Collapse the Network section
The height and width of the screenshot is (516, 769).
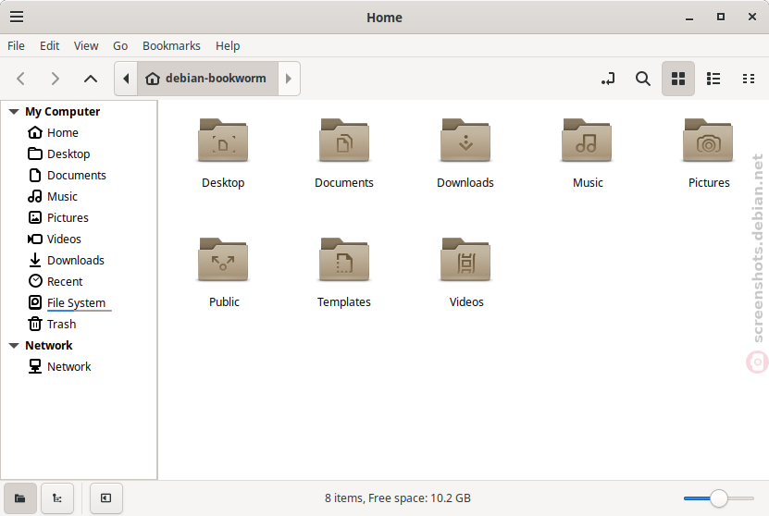[14, 346]
